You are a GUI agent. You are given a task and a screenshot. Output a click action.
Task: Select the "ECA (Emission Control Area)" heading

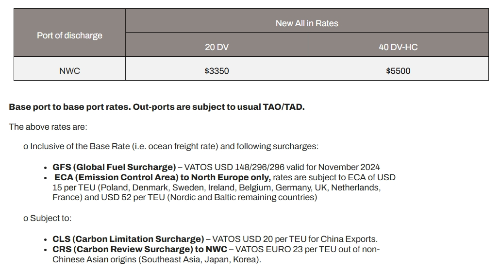[x=120, y=177]
